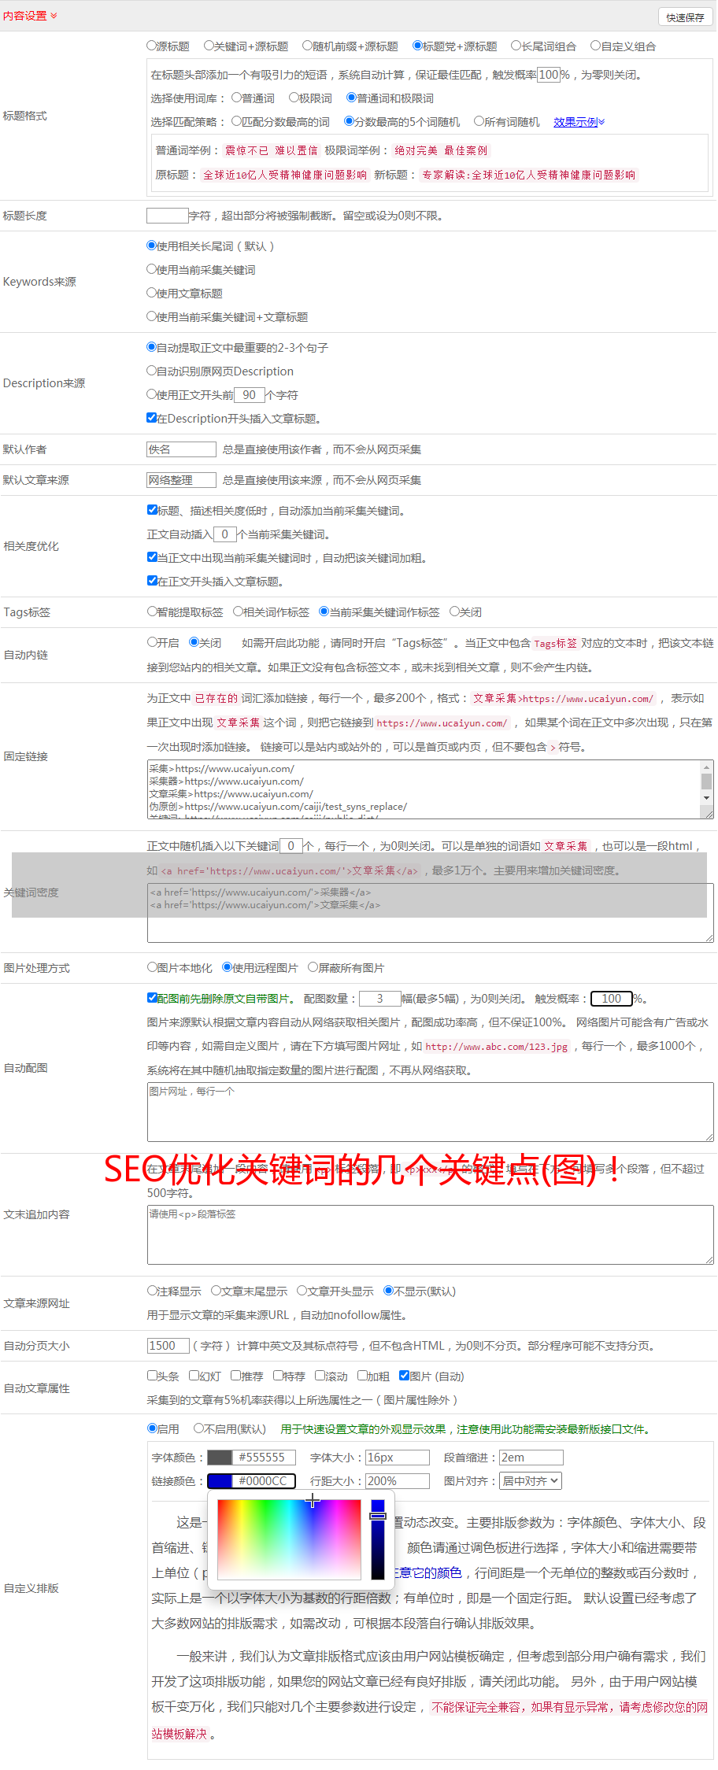Click the 字体颜色 #555555 swatch
The image size is (718, 1770).
[x=220, y=1458]
